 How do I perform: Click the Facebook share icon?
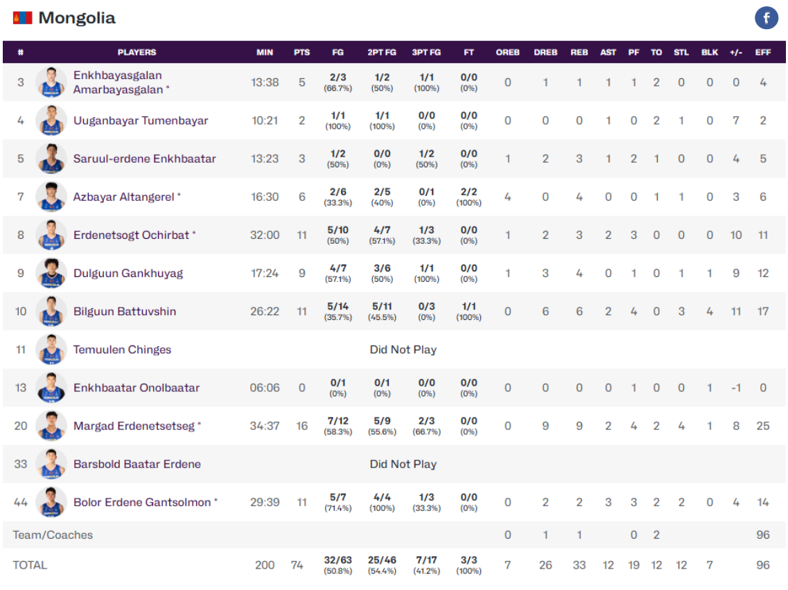point(767,18)
